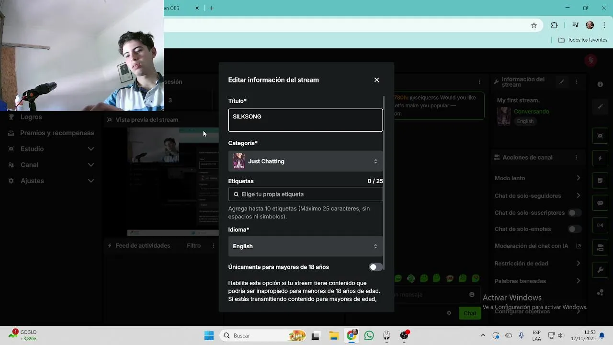Click the Título field containing SILKSONG
Screen dimensions: 613x345
306,120
